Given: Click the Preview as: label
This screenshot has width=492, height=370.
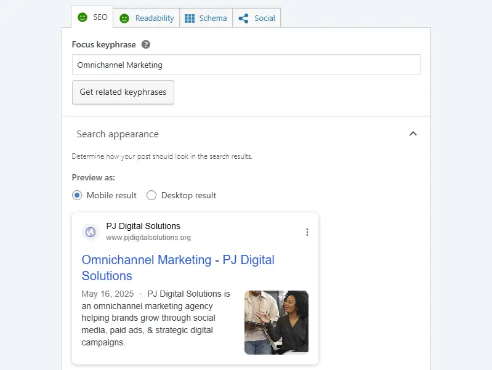Looking at the screenshot, I should 94,178.
